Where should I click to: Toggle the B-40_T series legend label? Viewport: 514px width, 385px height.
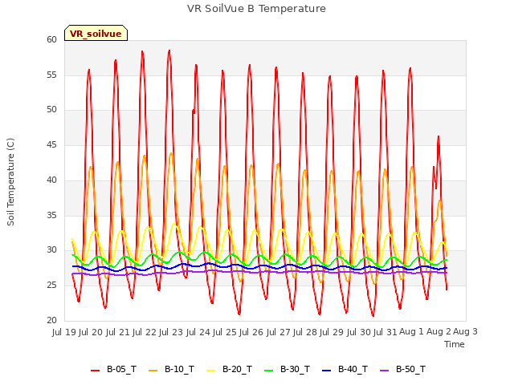353,370
